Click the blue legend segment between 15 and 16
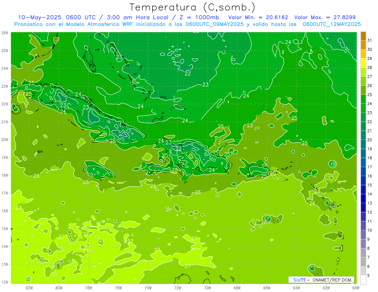378x292 pixels. (363, 180)
